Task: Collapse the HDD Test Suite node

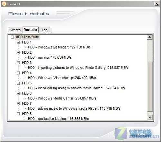Action: point(12,37)
